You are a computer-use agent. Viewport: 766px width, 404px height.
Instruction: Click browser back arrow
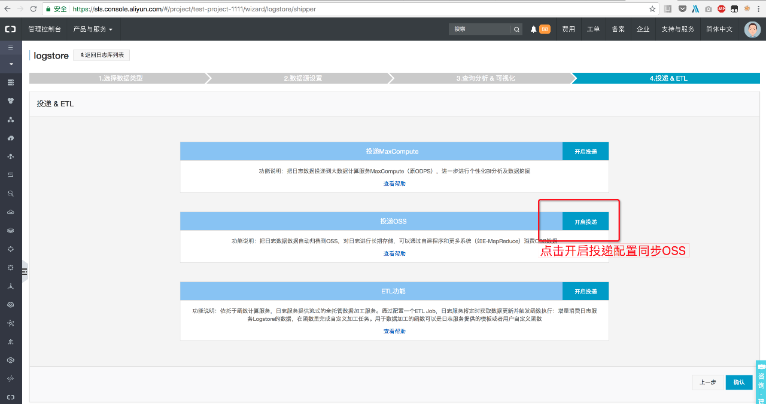coord(7,9)
